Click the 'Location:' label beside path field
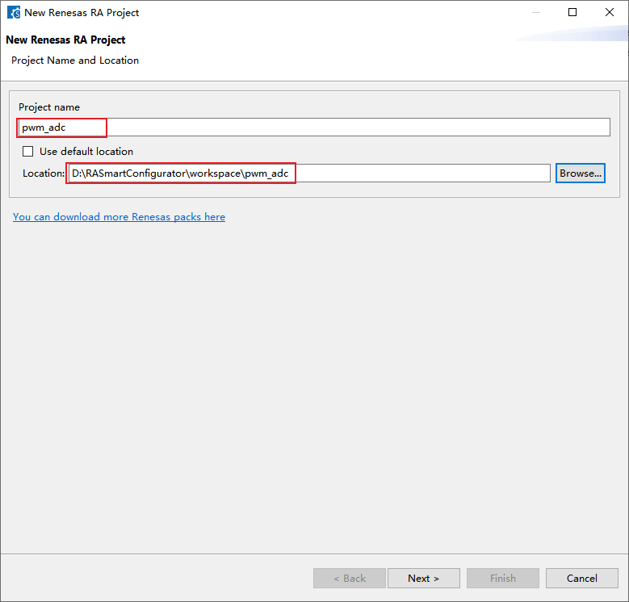This screenshot has height=602, width=629. click(44, 173)
